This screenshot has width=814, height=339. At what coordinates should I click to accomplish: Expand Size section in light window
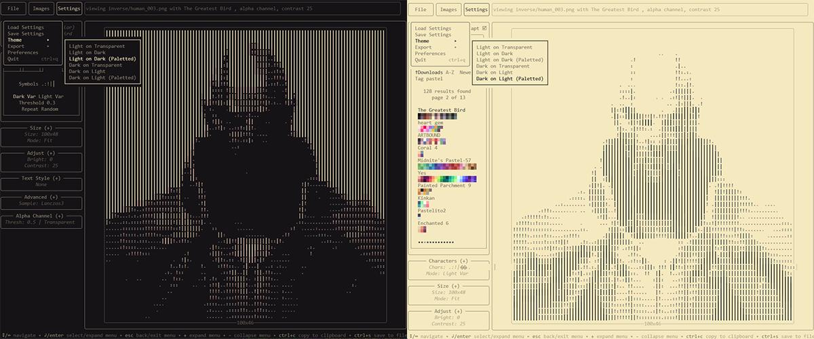448,286
